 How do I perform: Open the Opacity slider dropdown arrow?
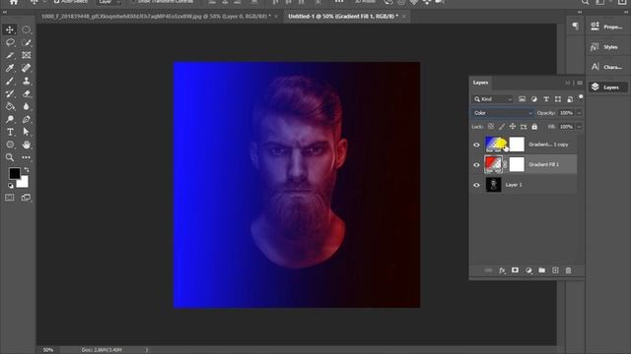tap(579, 113)
